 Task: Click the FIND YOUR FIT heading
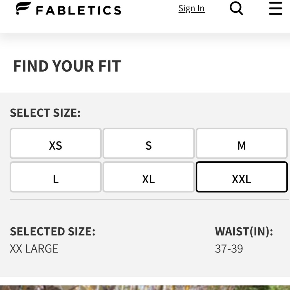67,66
